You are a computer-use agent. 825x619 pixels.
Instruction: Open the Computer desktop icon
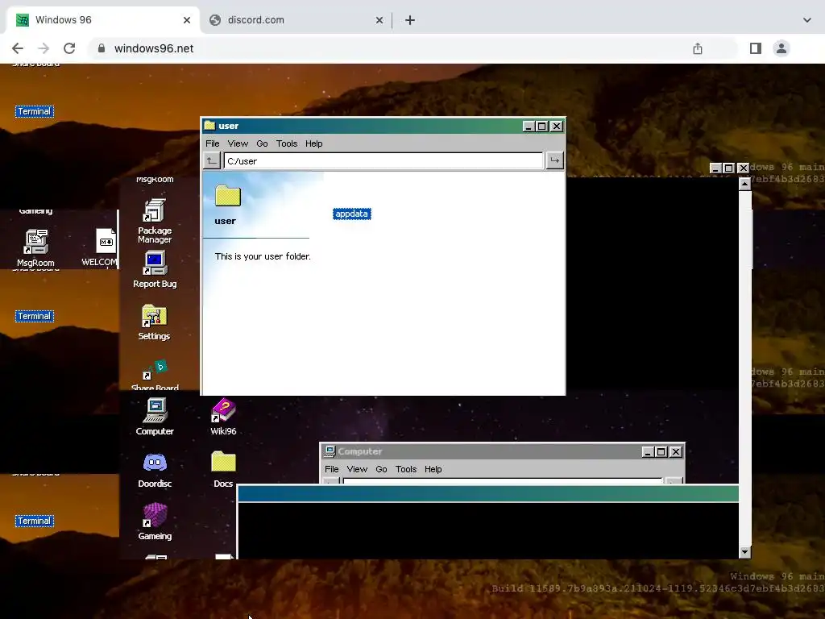click(154, 417)
